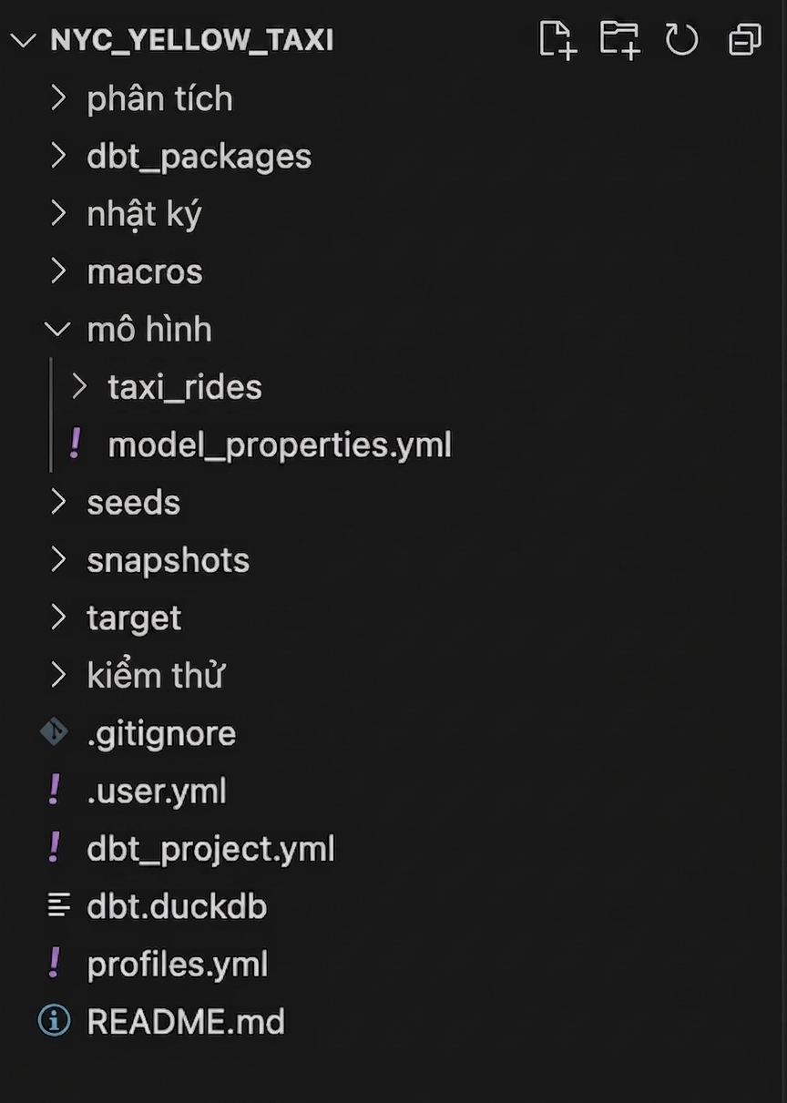Refresh the explorer with the refresh icon
Image resolution: width=787 pixels, height=1103 pixels.
(x=681, y=40)
